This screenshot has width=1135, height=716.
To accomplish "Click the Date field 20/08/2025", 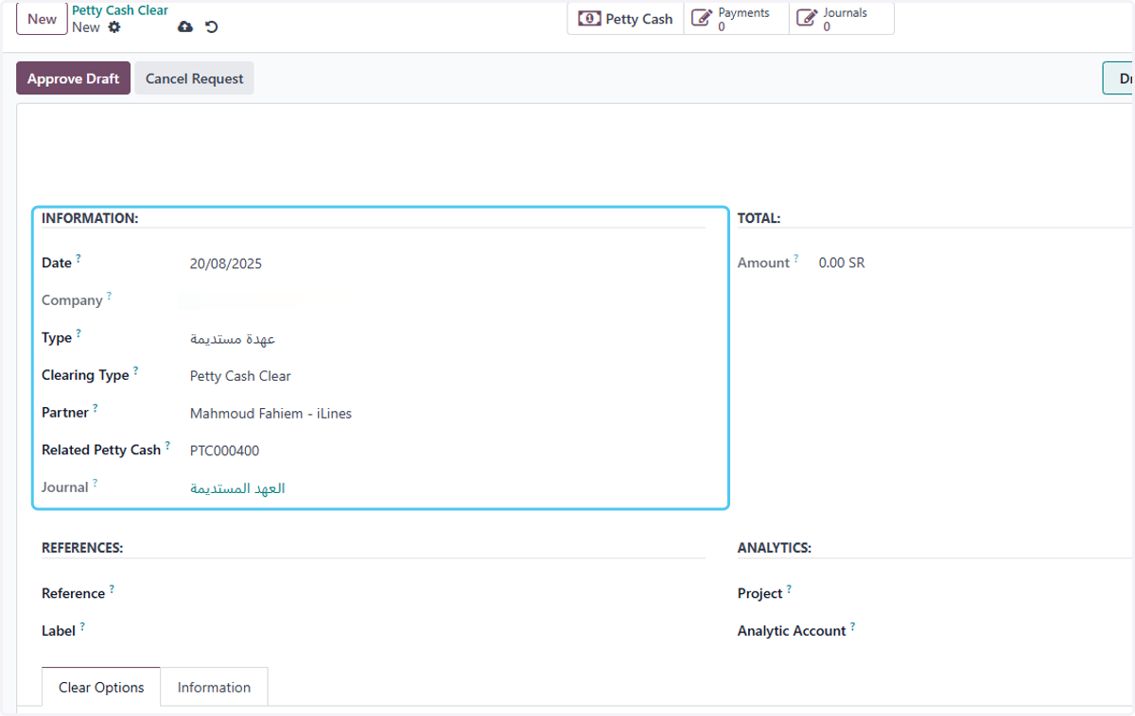I will coord(446,264).
